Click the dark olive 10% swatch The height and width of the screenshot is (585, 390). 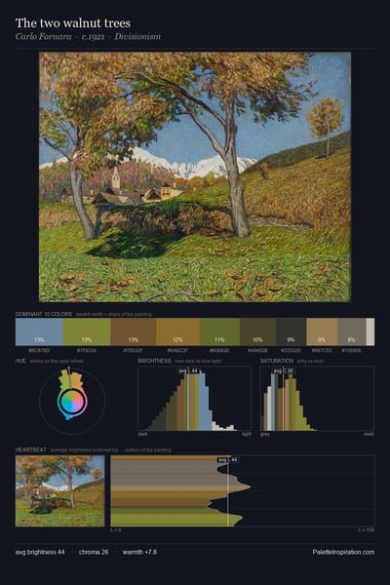[257, 331]
